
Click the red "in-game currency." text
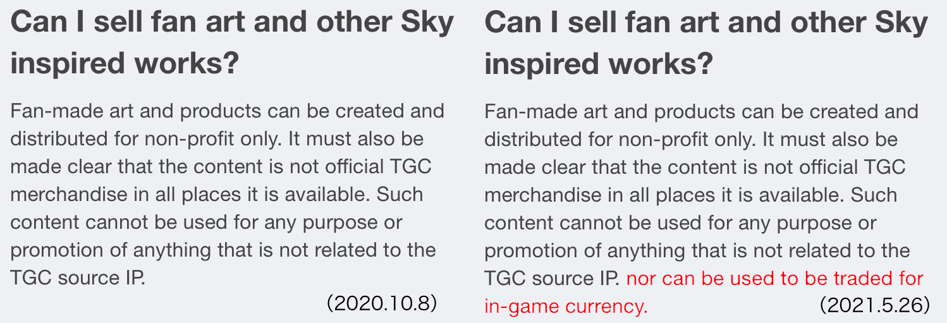[566, 306]
